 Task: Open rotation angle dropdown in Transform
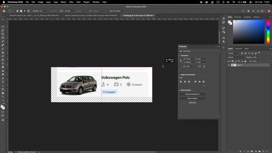pyautogui.click(x=193, y=66)
